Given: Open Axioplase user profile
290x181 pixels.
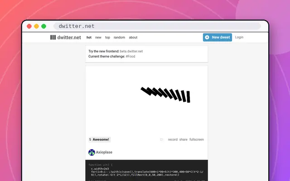Looking at the screenshot, I should 104,152.
